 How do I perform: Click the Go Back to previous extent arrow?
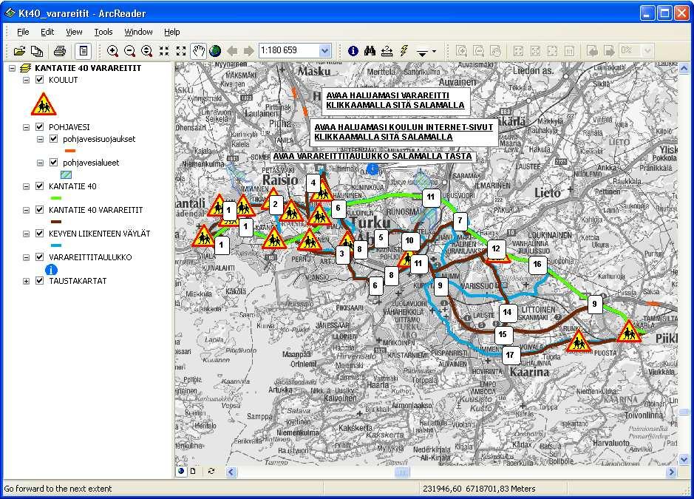point(232,51)
